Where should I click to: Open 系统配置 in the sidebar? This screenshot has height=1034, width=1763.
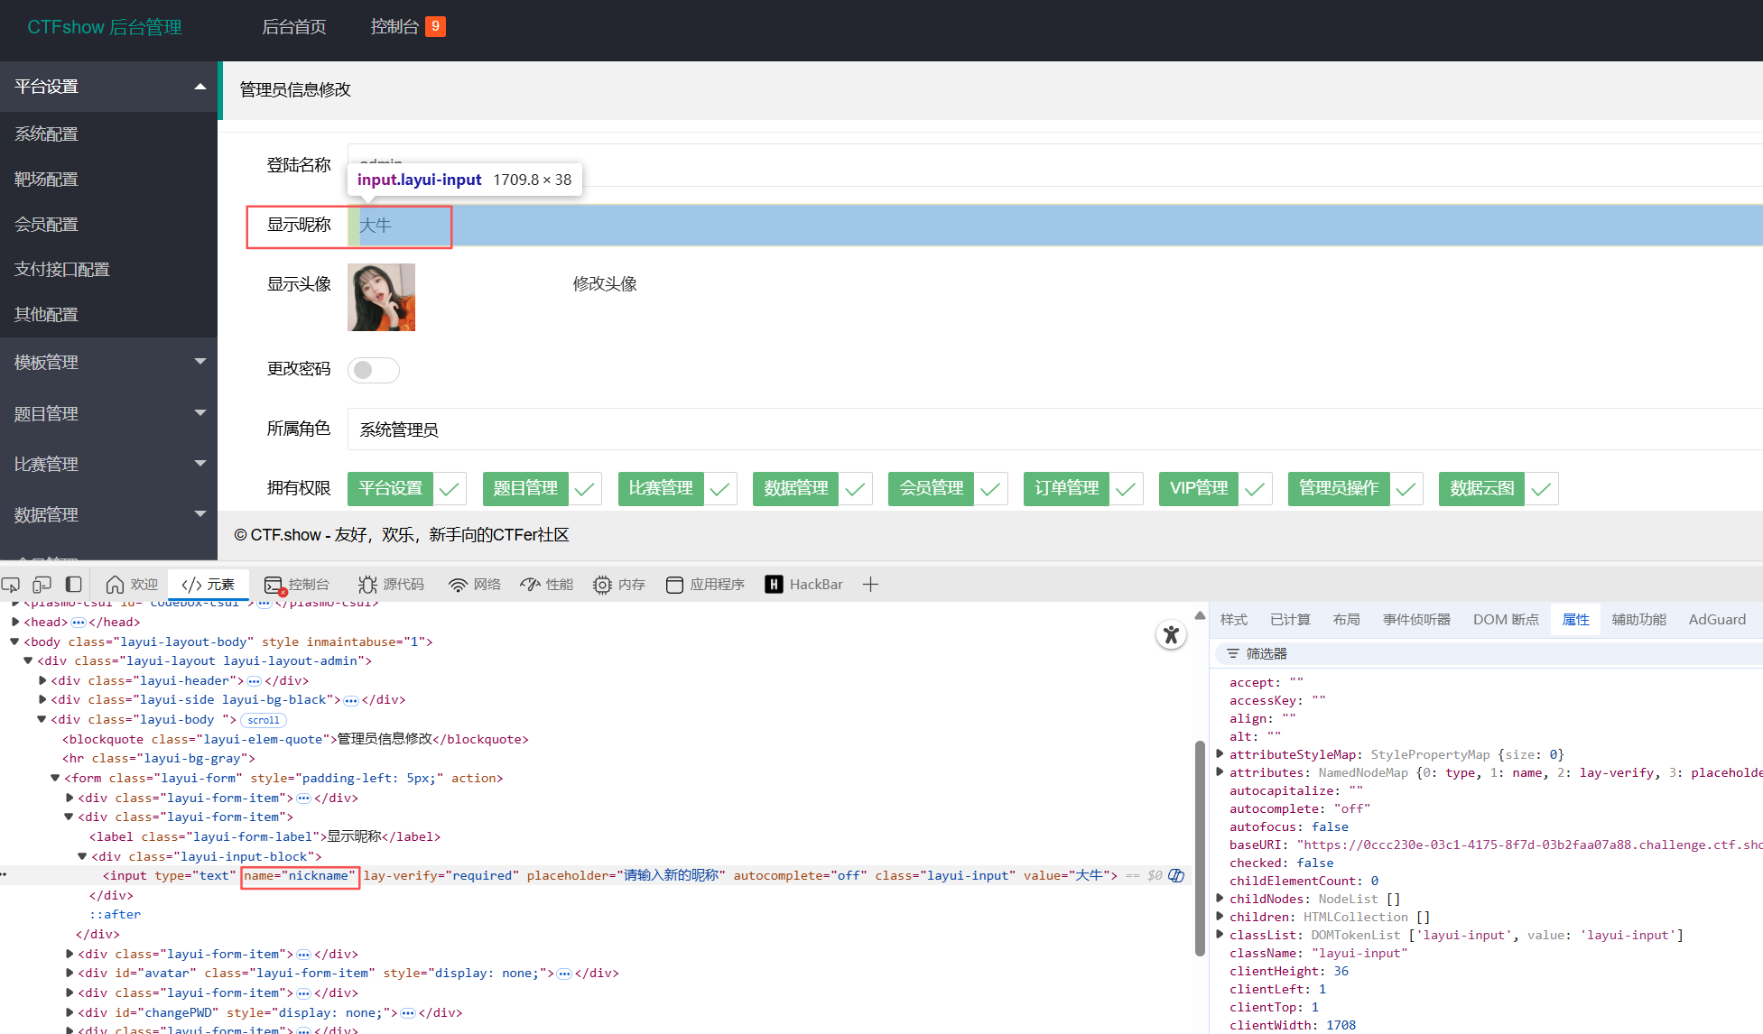click(47, 134)
